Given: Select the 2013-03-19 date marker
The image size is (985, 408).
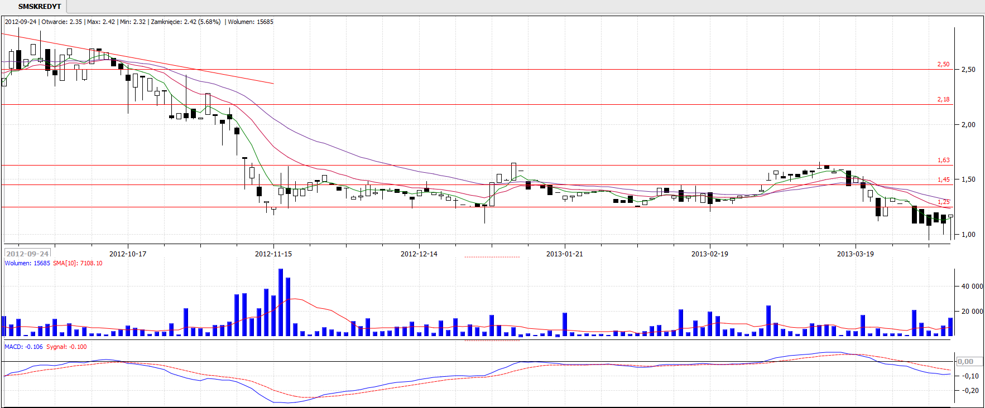Looking at the screenshot, I should pyautogui.click(x=855, y=254).
